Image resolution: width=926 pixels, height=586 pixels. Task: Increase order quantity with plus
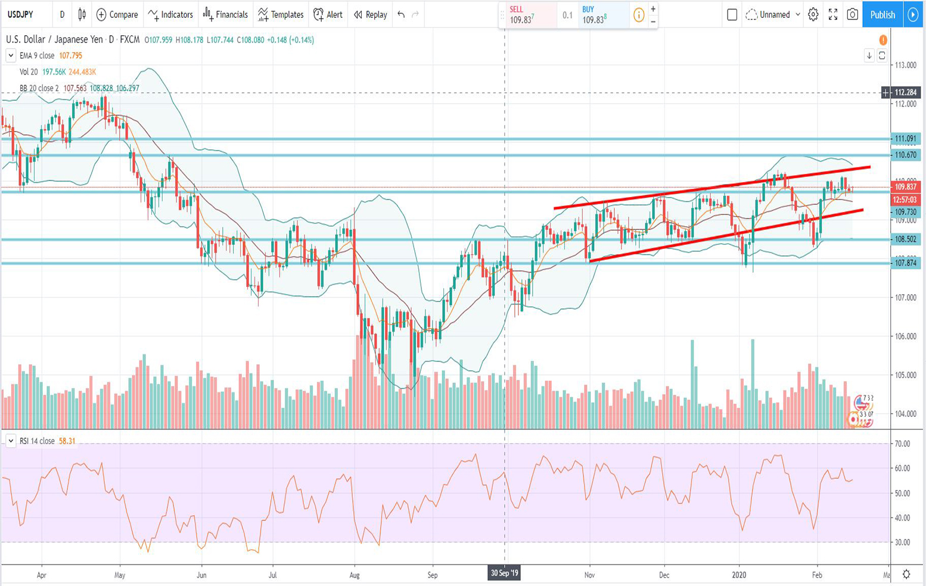(653, 9)
